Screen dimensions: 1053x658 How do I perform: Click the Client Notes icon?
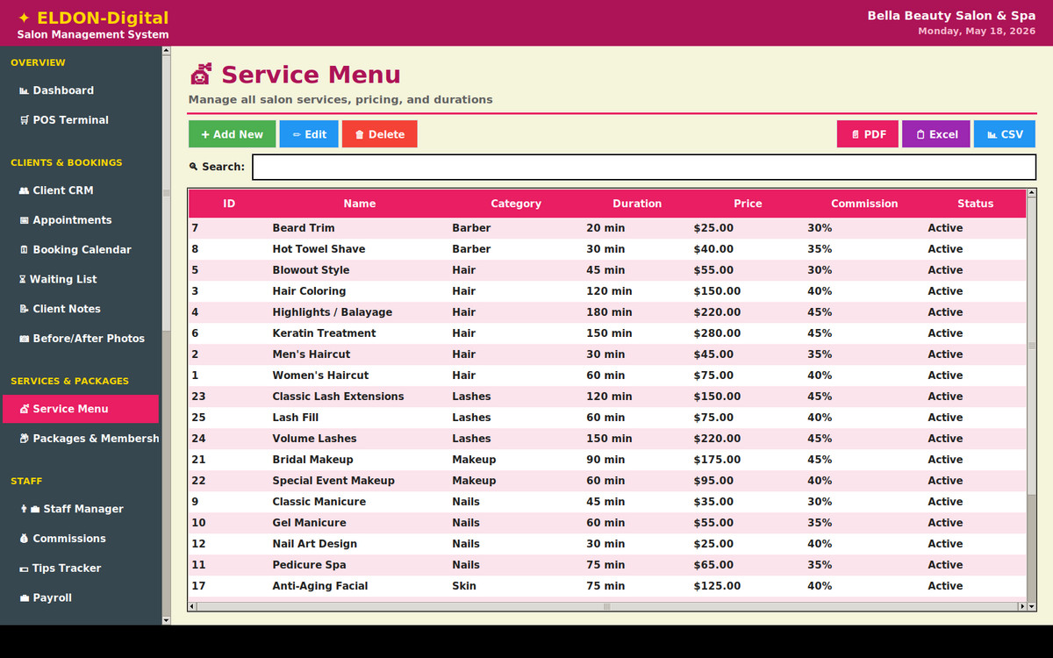(24, 309)
